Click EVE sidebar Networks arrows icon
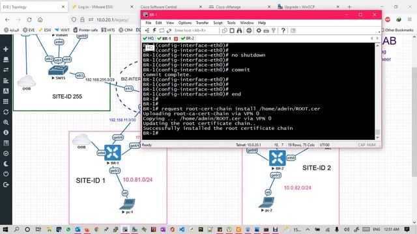 click(6, 70)
